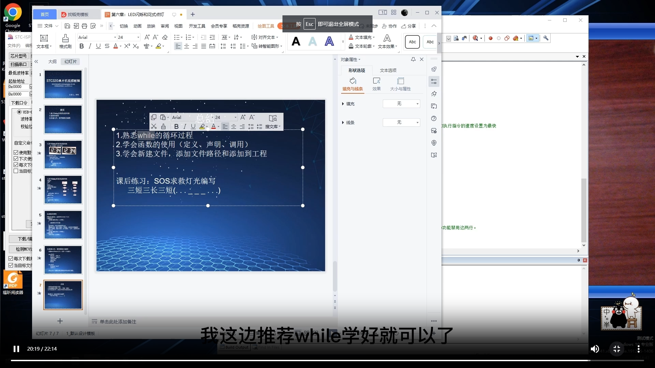Image resolution: width=655 pixels, height=368 pixels.
Task: Toggle Underline in the main ribbon
Action: [x=98, y=46]
